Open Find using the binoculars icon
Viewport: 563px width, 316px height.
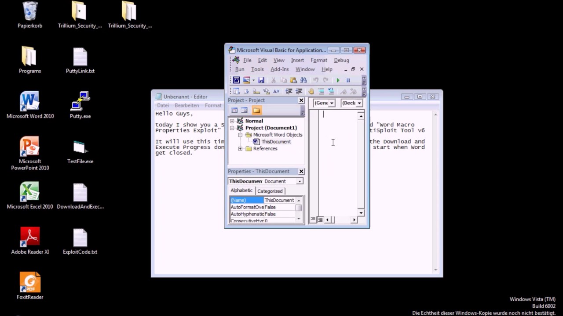coord(303,80)
